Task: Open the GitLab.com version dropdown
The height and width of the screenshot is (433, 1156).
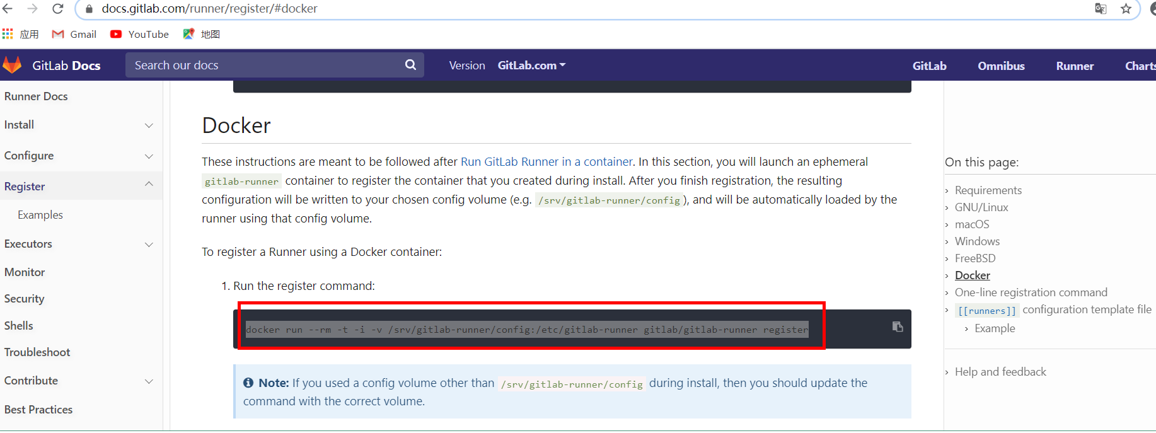Action: coord(531,66)
